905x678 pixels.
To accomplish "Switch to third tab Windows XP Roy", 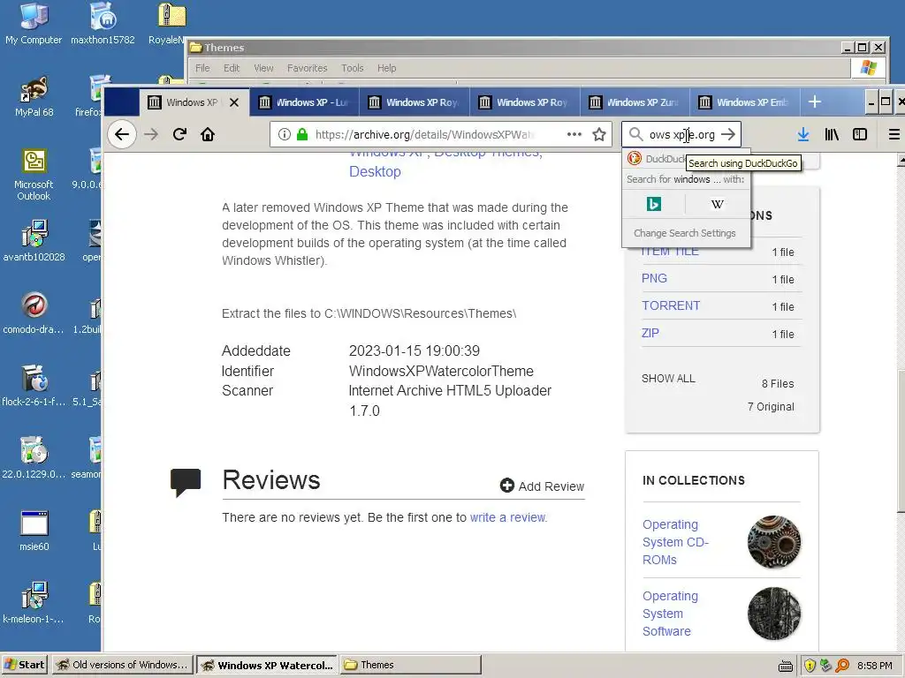I will point(414,102).
